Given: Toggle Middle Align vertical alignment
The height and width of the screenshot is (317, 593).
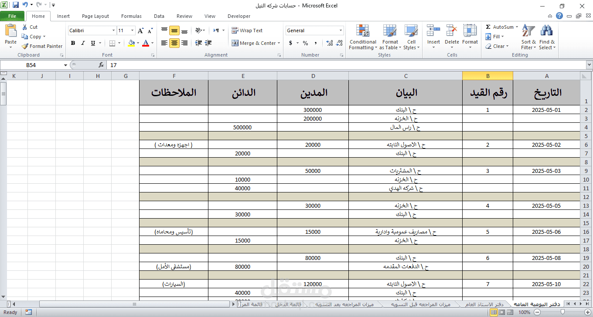Looking at the screenshot, I should [174, 30].
